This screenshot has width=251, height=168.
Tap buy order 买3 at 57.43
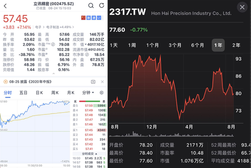pyautogui.click(x=89, y=140)
